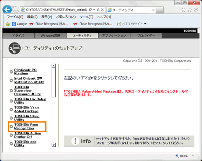Click bullet icon beside Intel Chipset SW
Image resolution: width=202 pixels, height=161 pixels.
click(x=11, y=80)
